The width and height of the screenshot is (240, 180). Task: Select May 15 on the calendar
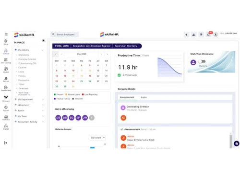57,76
